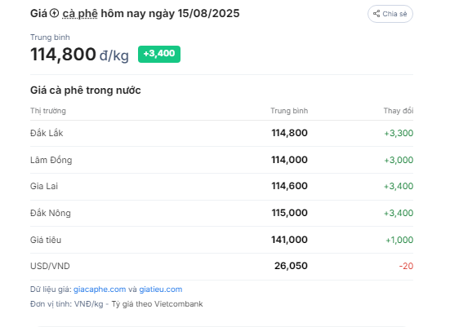Click the red -20 USD/VND change value
Viewport: 459px width, 327px height.
(x=406, y=266)
